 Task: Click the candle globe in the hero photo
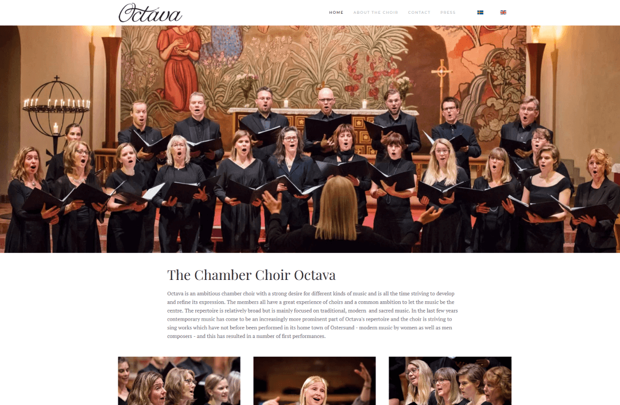pos(56,107)
